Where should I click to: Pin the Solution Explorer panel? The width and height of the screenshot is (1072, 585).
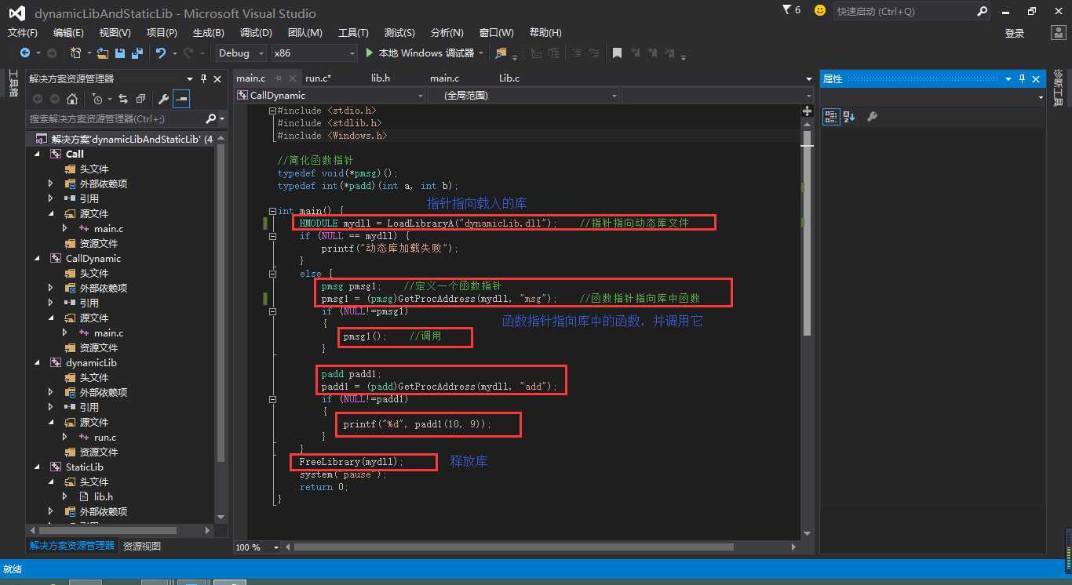click(203, 78)
